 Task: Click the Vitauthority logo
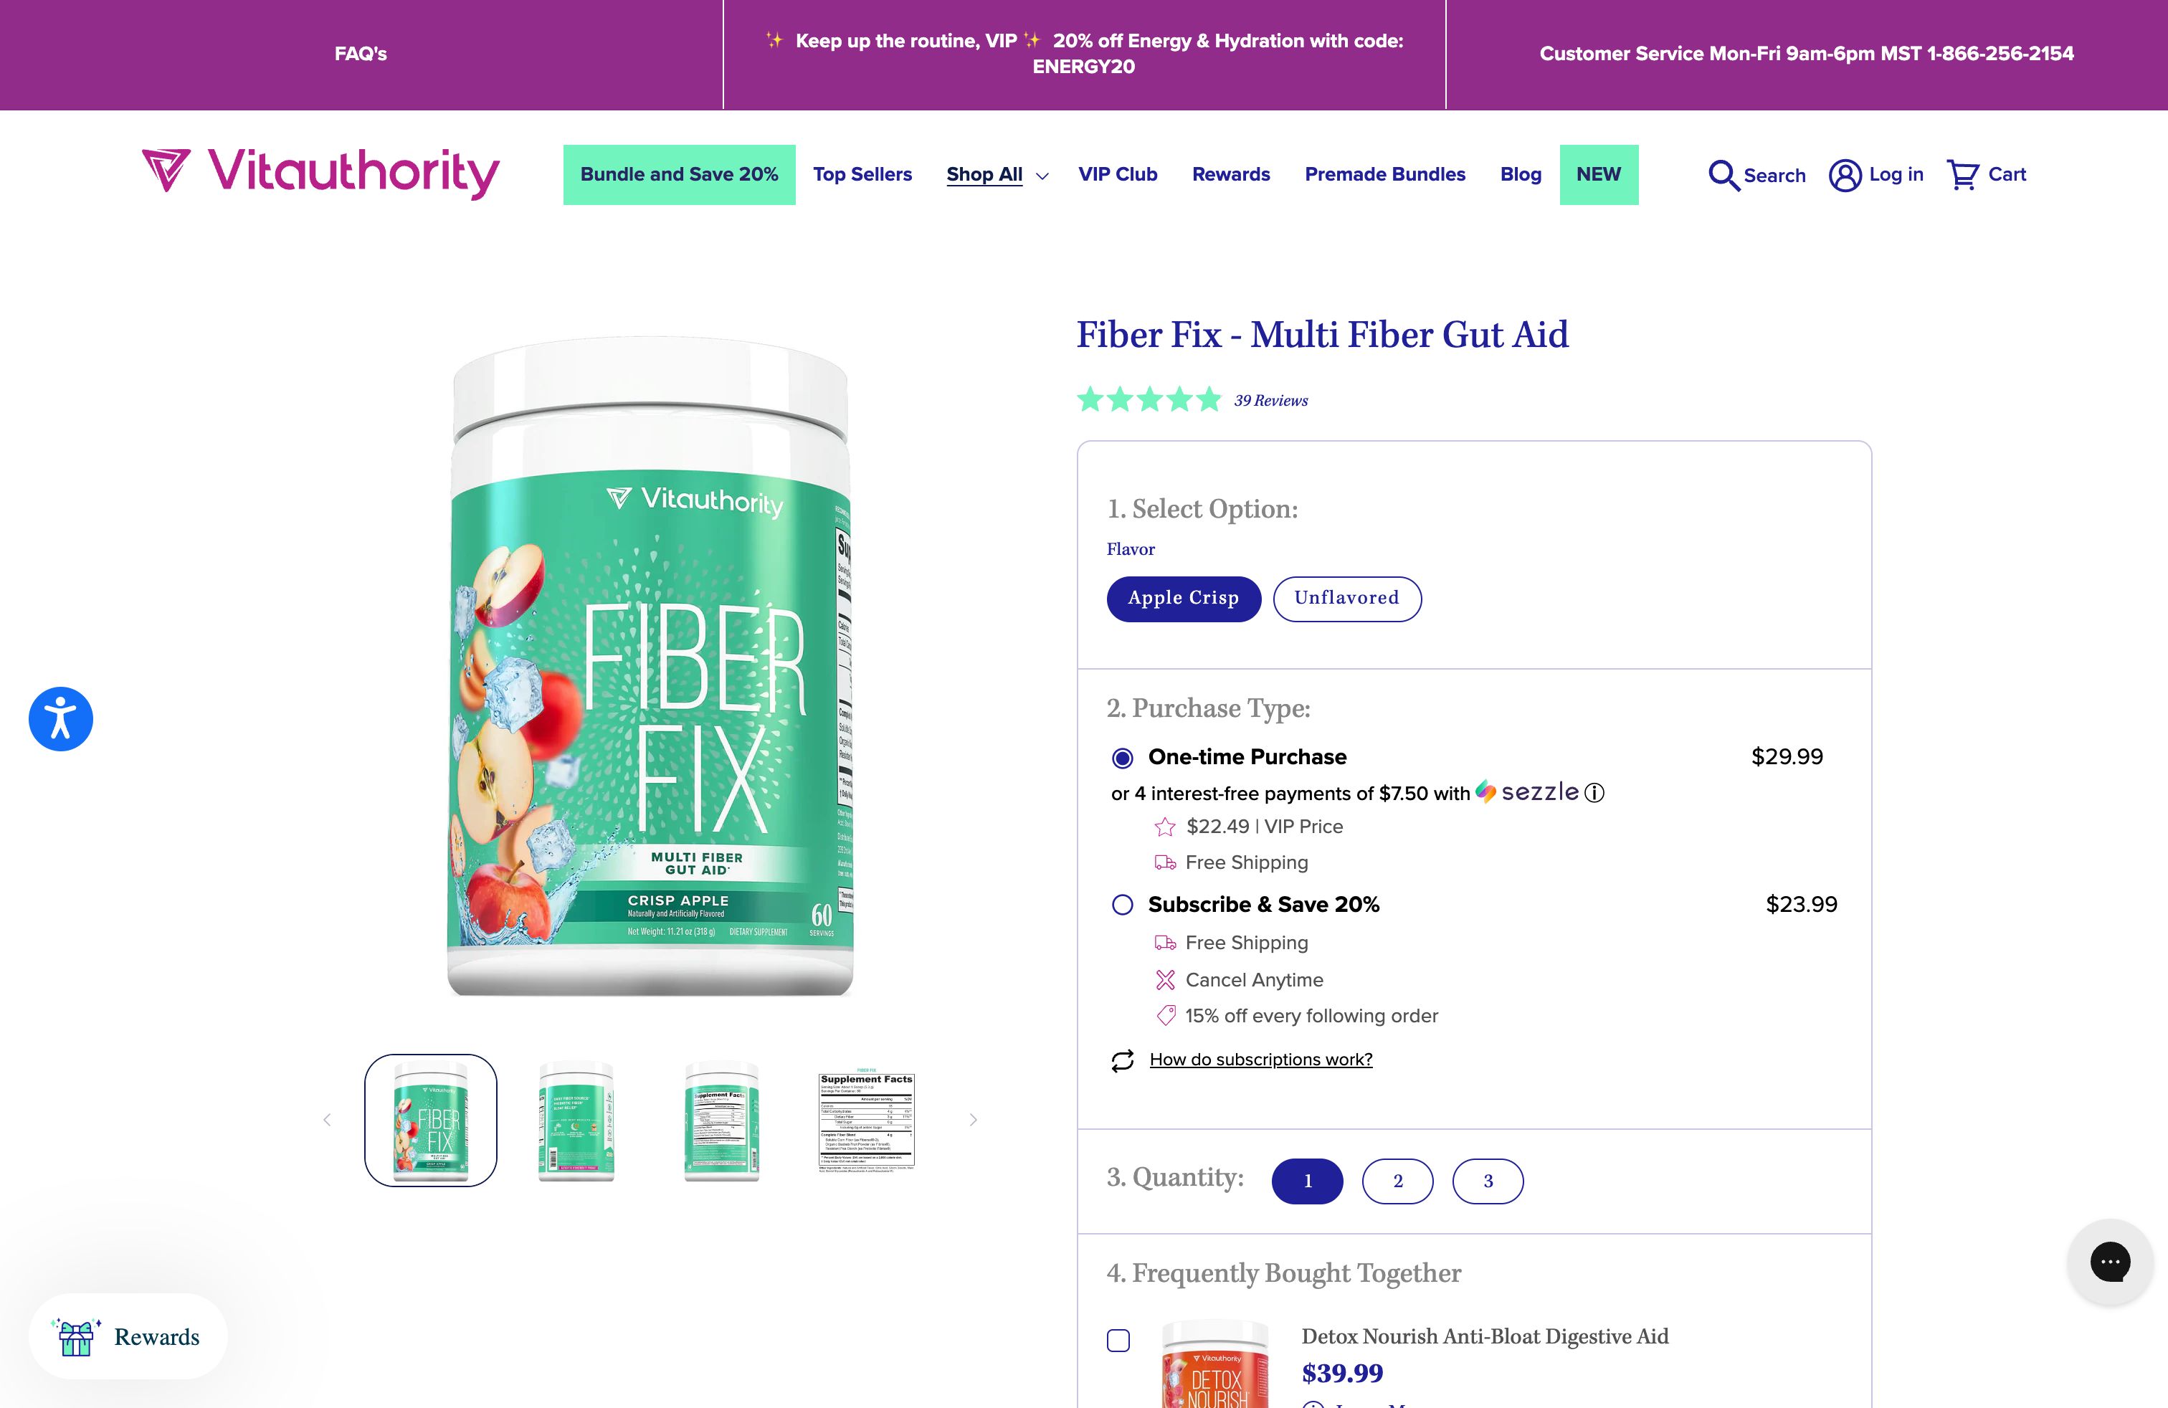point(320,174)
